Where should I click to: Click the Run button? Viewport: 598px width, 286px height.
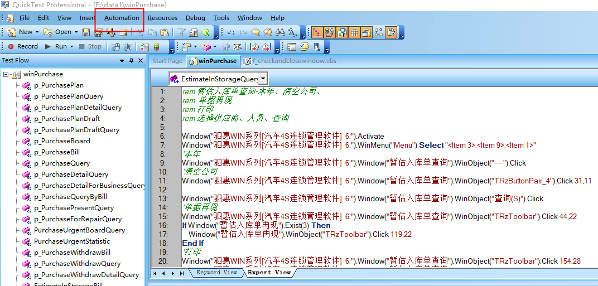click(x=56, y=46)
